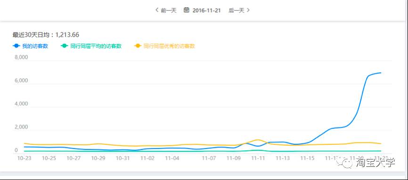The height and width of the screenshot is (180, 408).
Task: Click the calendar icon beside 2016-11-21
Action: click(x=186, y=10)
